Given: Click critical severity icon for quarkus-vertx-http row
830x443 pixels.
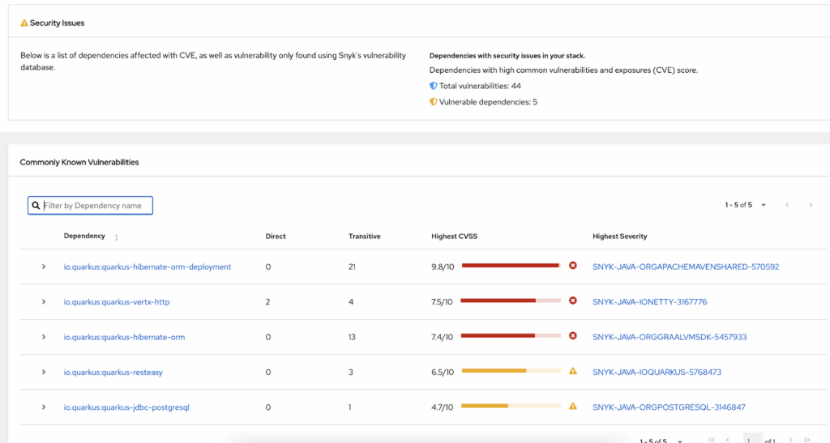Looking at the screenshot, I should 573,300.
